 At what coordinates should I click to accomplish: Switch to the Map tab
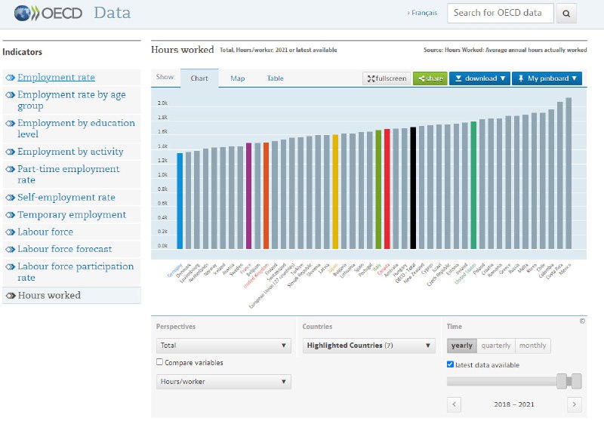(x=237, y=78)
